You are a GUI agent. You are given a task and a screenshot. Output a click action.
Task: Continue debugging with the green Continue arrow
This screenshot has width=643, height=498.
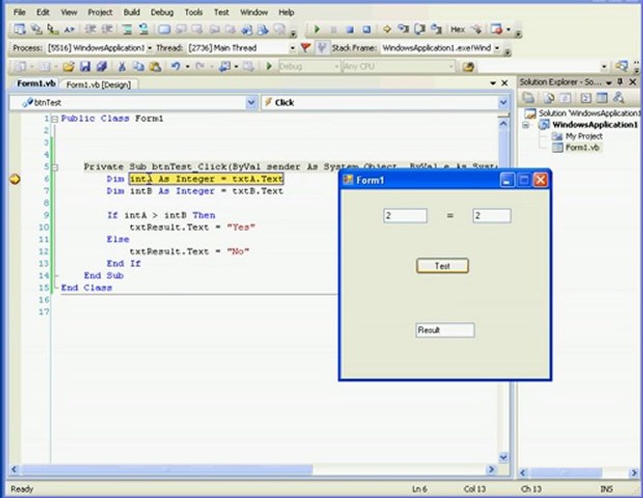pos(317,29)
